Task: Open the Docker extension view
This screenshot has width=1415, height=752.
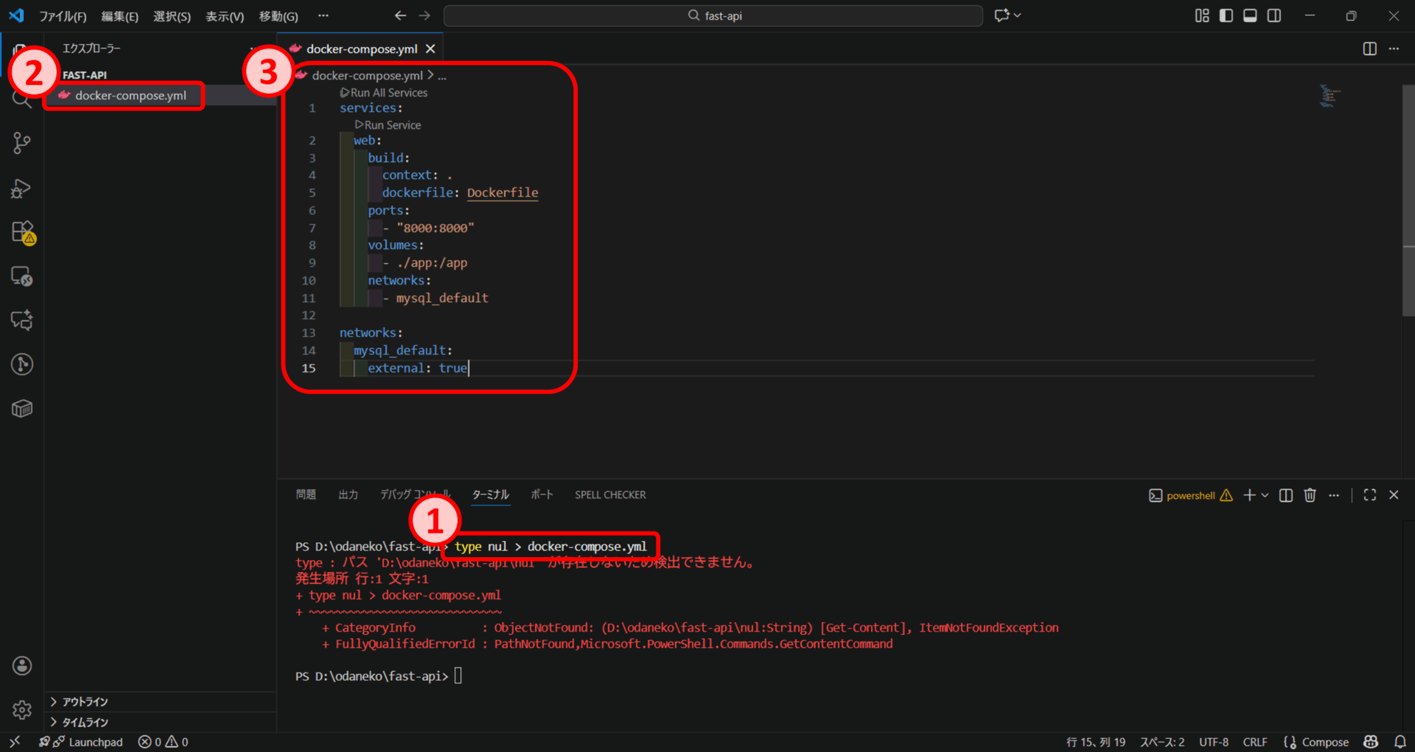Action: click(21, 408)
